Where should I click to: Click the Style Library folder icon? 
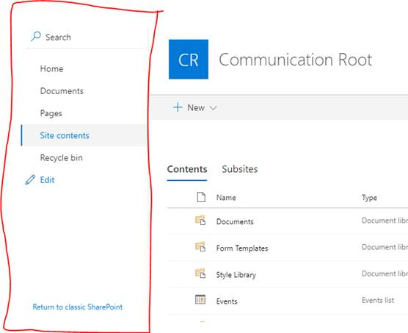coord(200,273)
